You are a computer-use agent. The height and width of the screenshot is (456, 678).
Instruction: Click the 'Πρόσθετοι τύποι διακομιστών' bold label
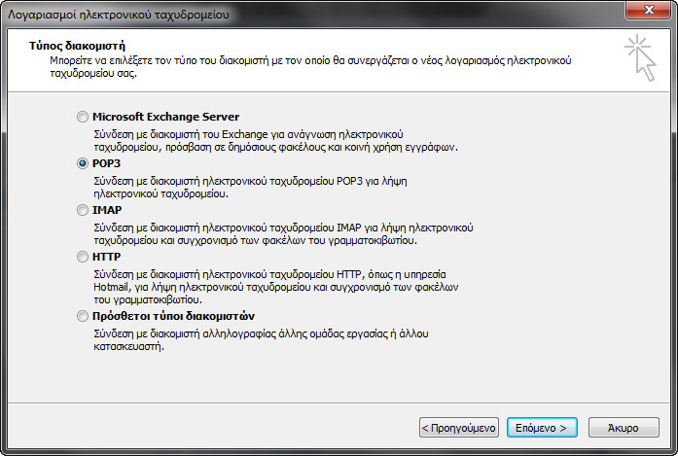coord(173,316)
